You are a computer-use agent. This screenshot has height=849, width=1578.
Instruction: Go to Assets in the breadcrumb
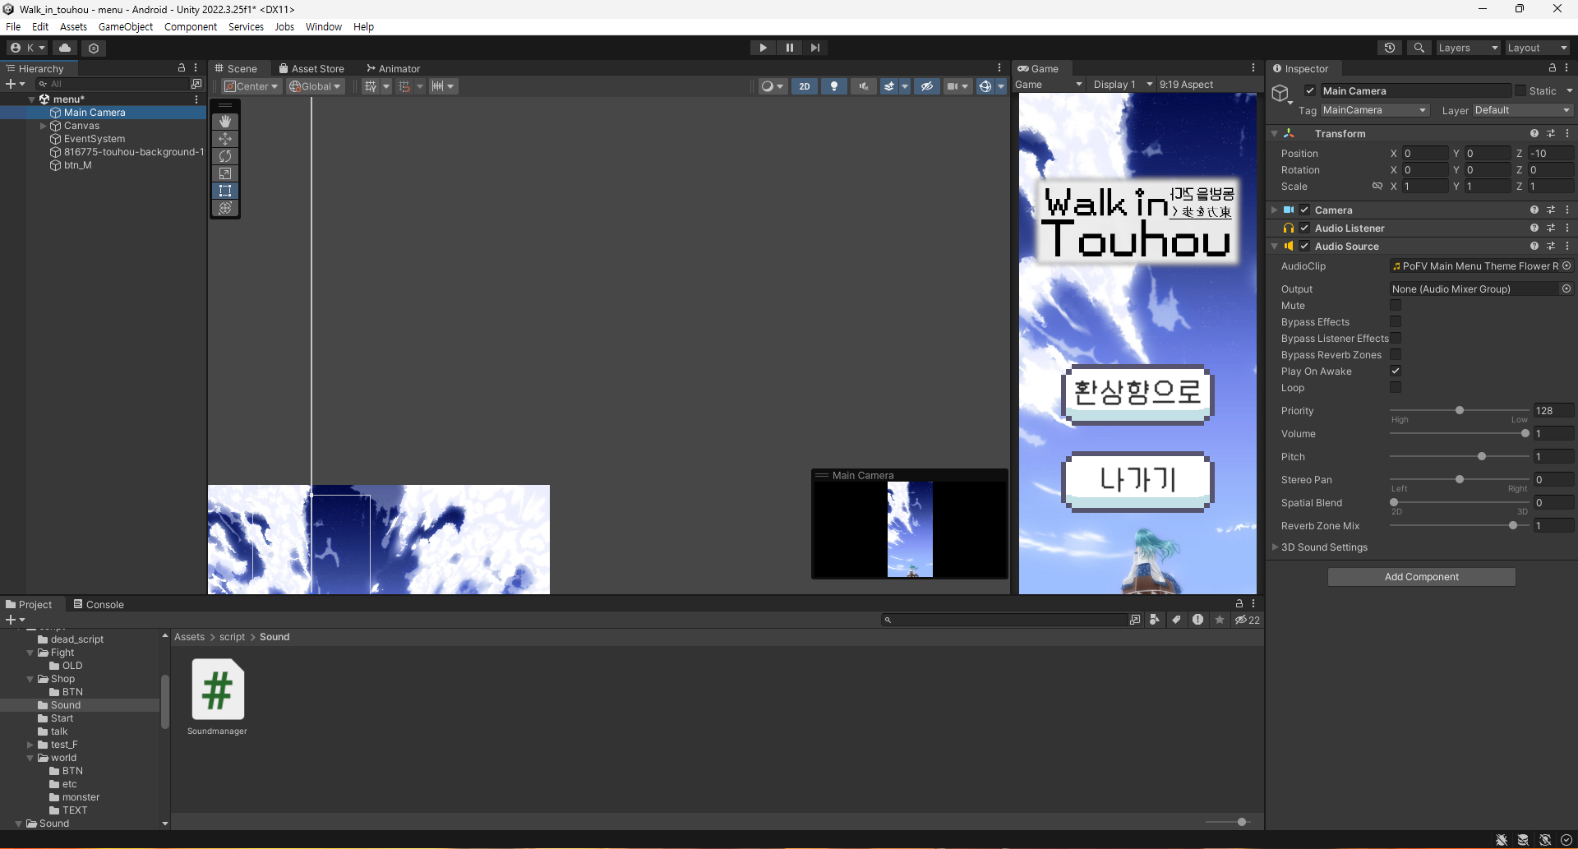[189, 637]
